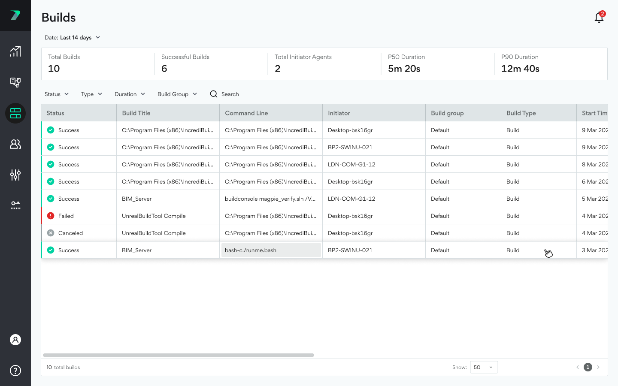
Task: Sort by the Build group column header
Action: pos(463,113)
